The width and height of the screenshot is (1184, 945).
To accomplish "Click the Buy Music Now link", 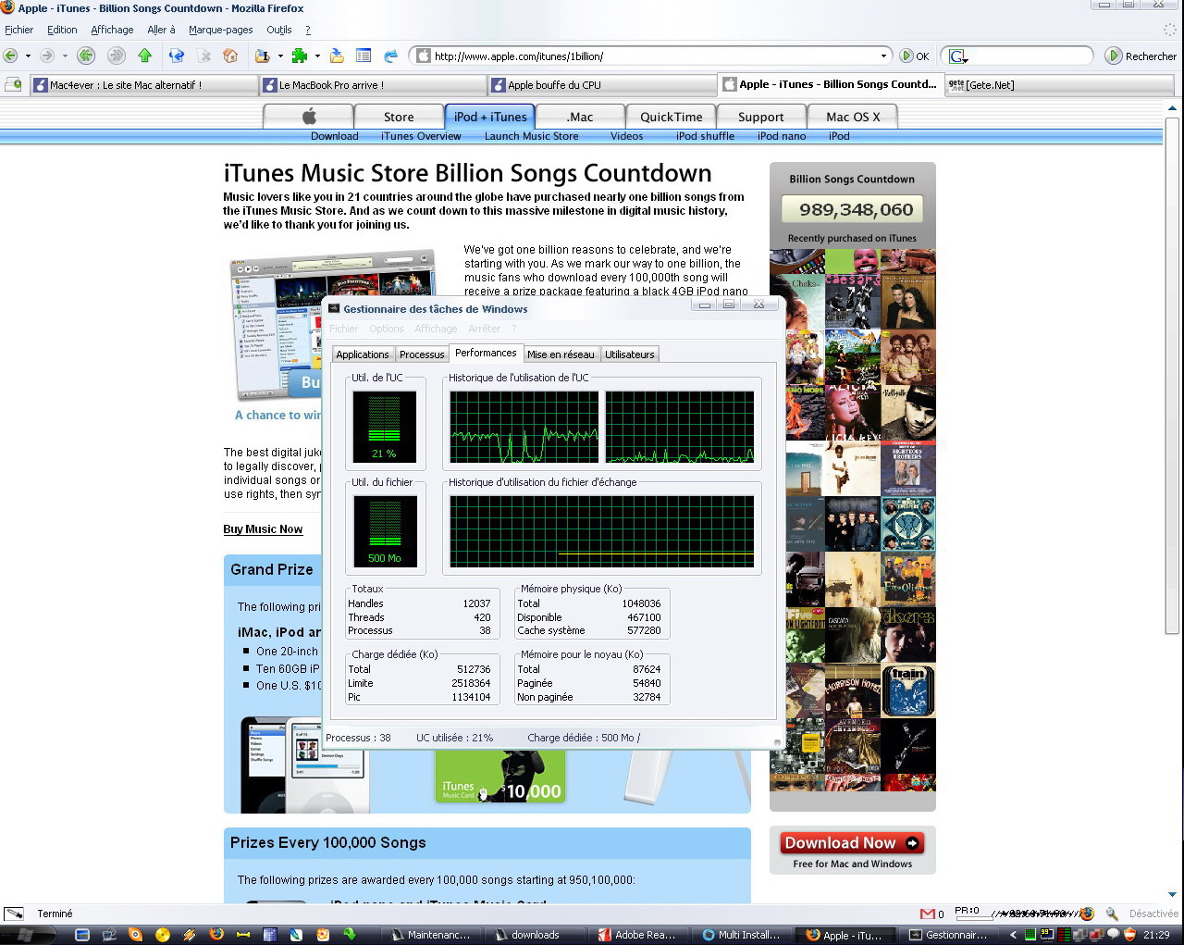I will click(x=263, y=529).
